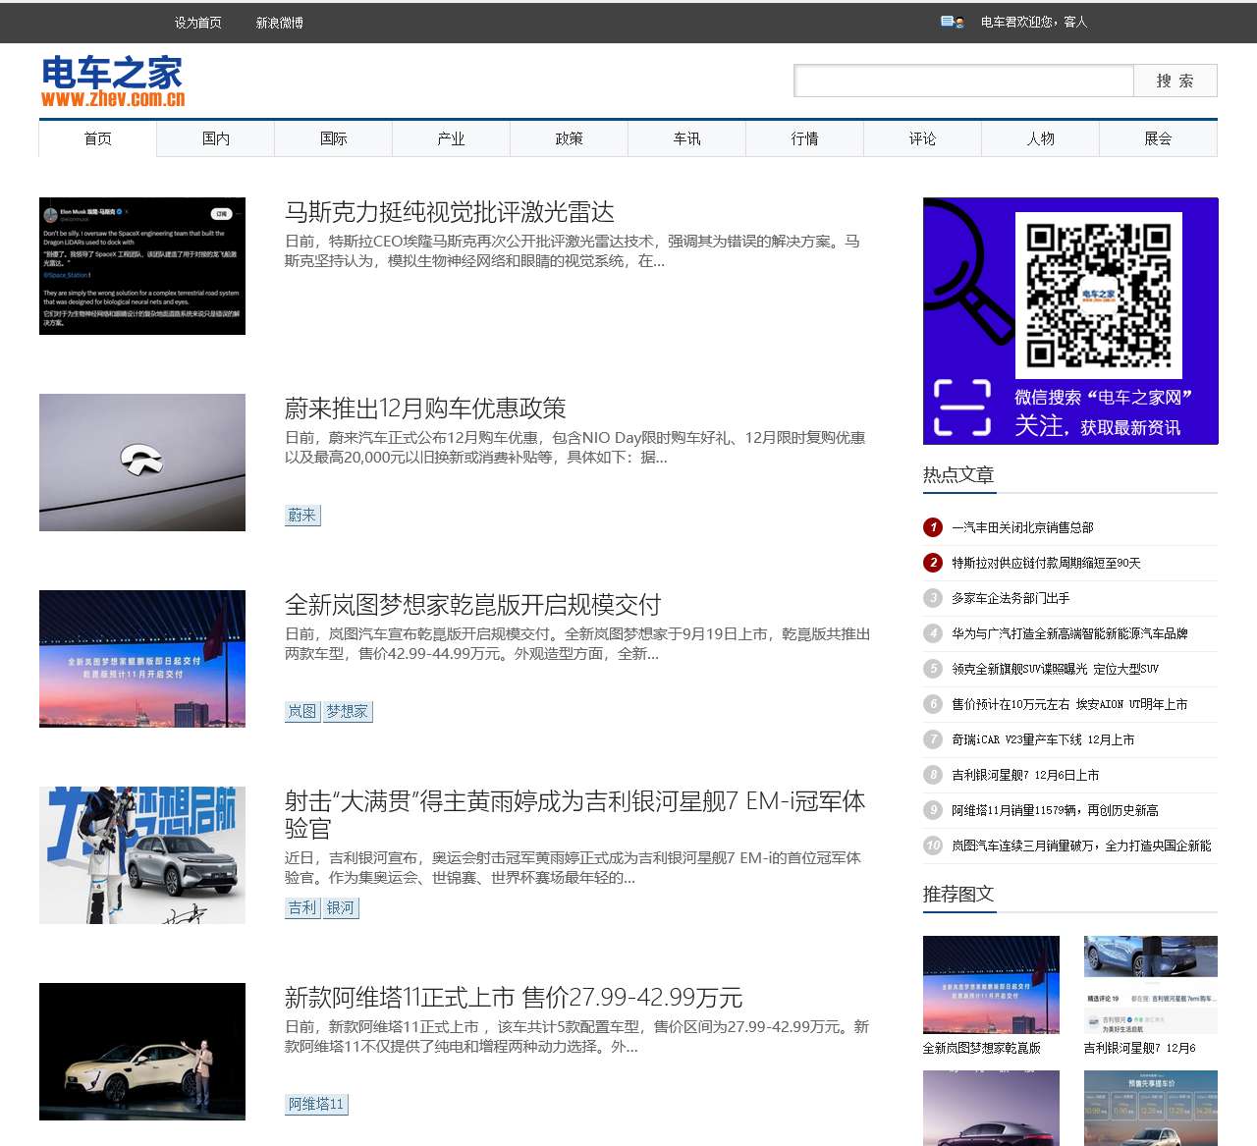Open hot article 埃安AION UT明年上市
The height and width of the screenshot is (1146, 1257).
pos(1069,704)
